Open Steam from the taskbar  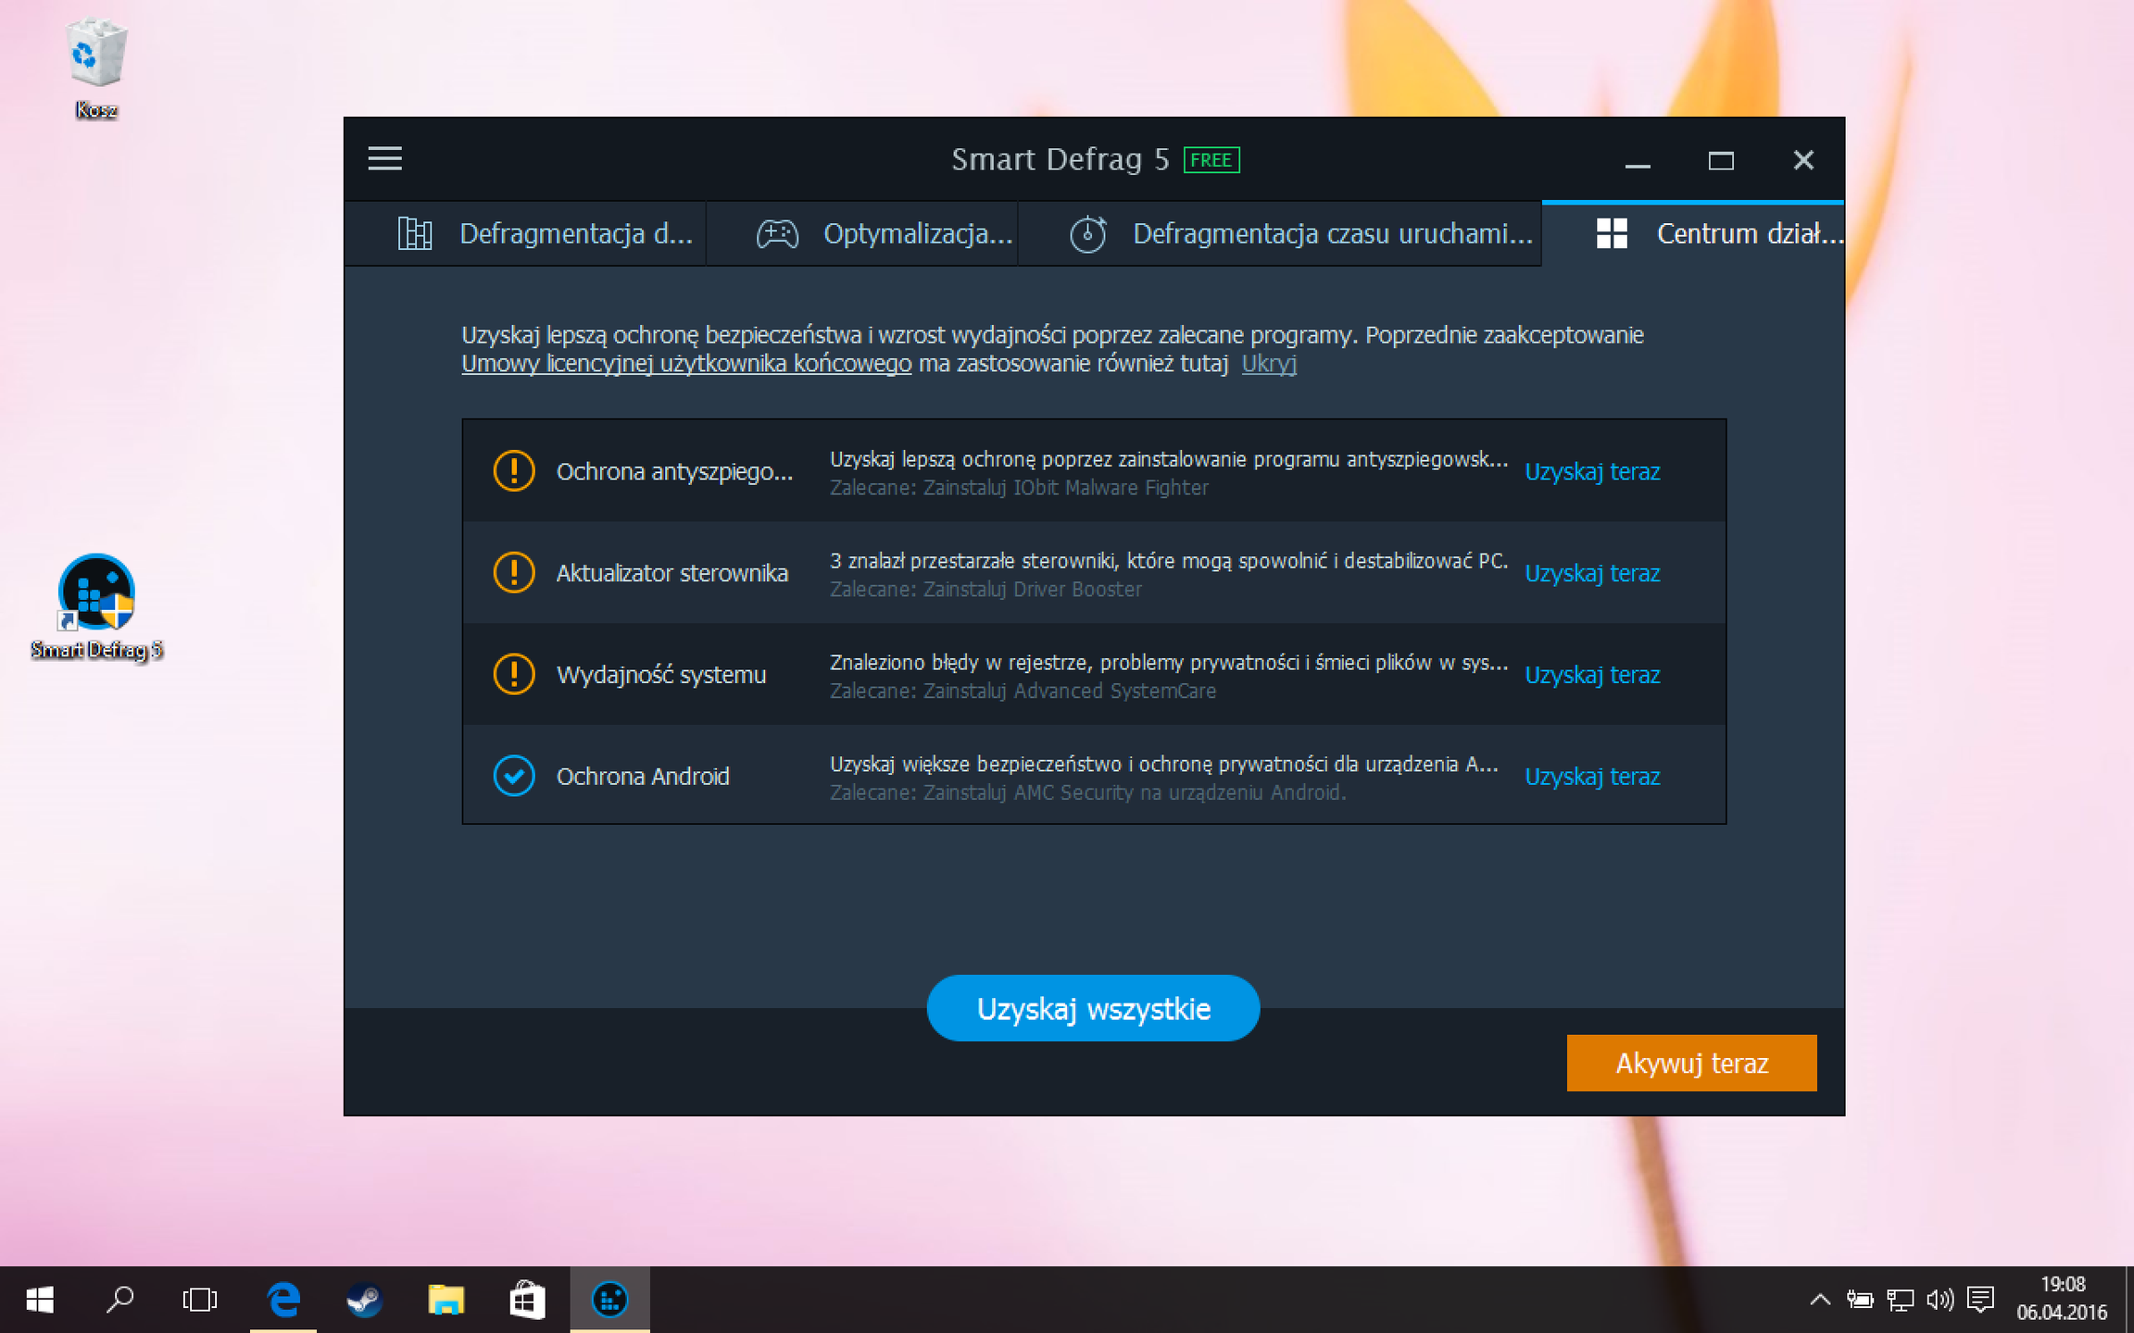click(364, 1300)
